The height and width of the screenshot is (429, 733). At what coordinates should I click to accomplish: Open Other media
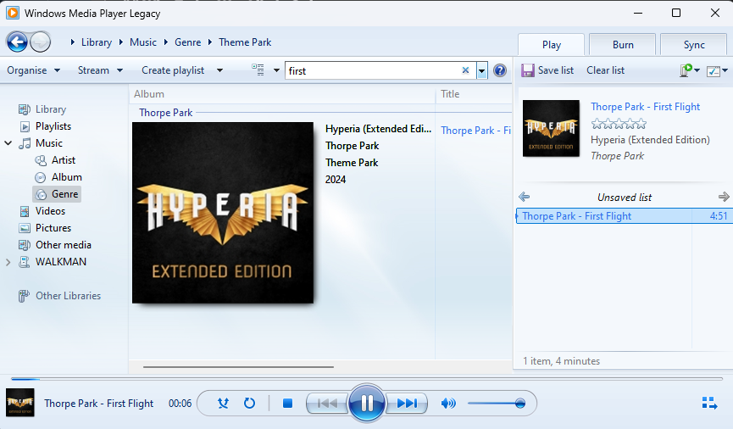63,245
